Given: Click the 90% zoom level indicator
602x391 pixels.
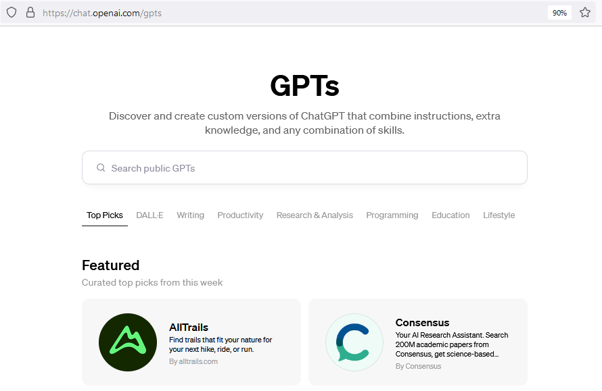Looking at the screenshot, I should pos(559,13).
